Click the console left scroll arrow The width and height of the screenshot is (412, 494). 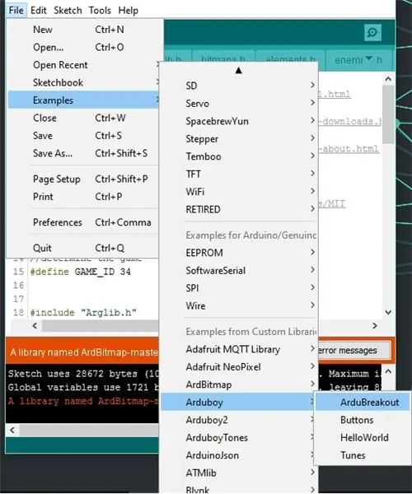12,430
